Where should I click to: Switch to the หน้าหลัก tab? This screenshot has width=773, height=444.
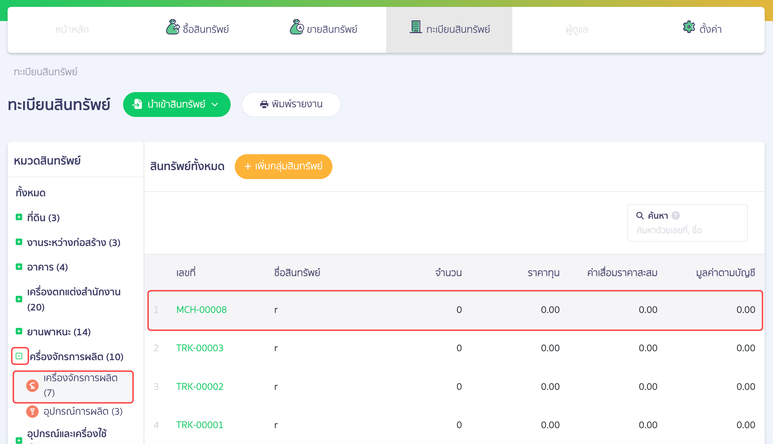72,30
